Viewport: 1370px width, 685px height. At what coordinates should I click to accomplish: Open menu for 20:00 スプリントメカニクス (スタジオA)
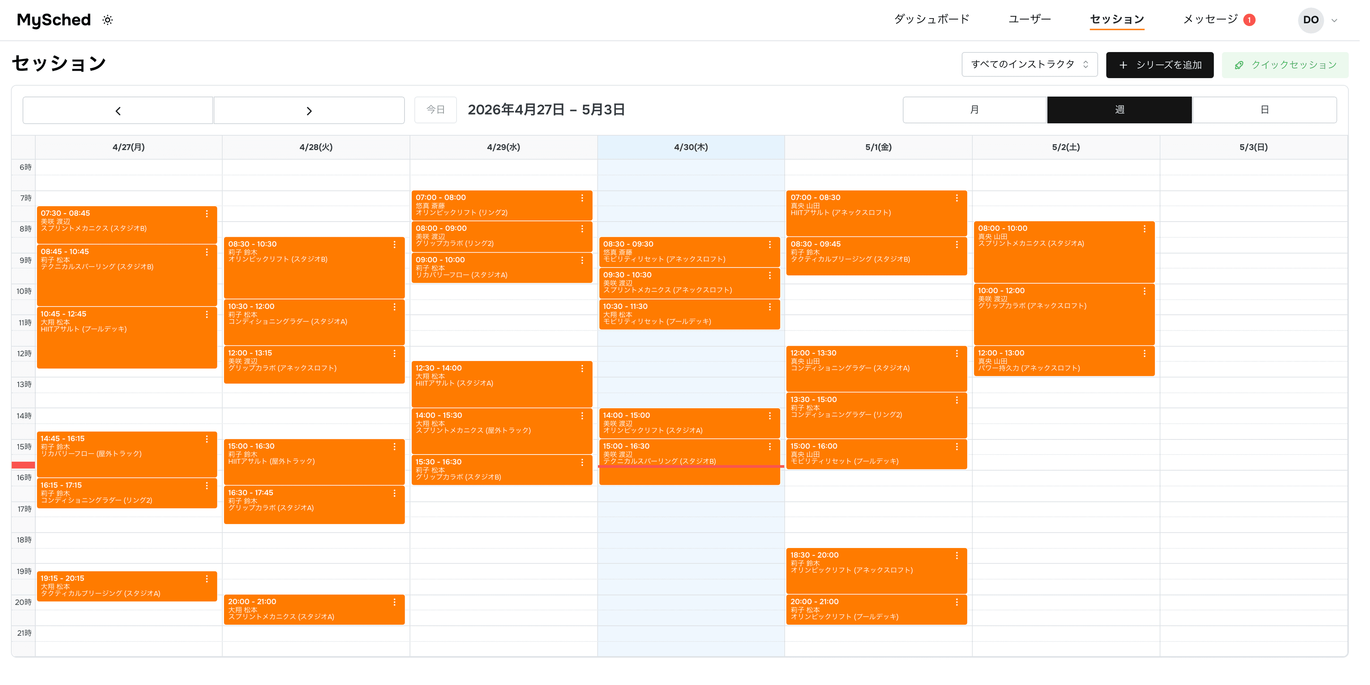tap(395, 603)
